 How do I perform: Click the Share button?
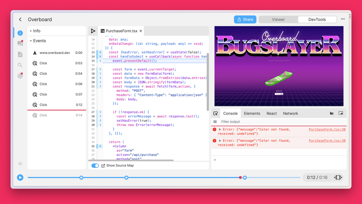245,19
